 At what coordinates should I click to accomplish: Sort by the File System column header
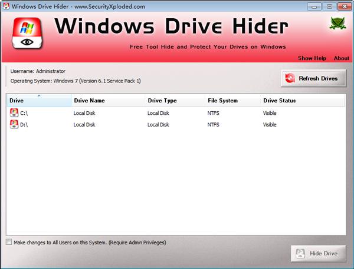pos(233,100)
